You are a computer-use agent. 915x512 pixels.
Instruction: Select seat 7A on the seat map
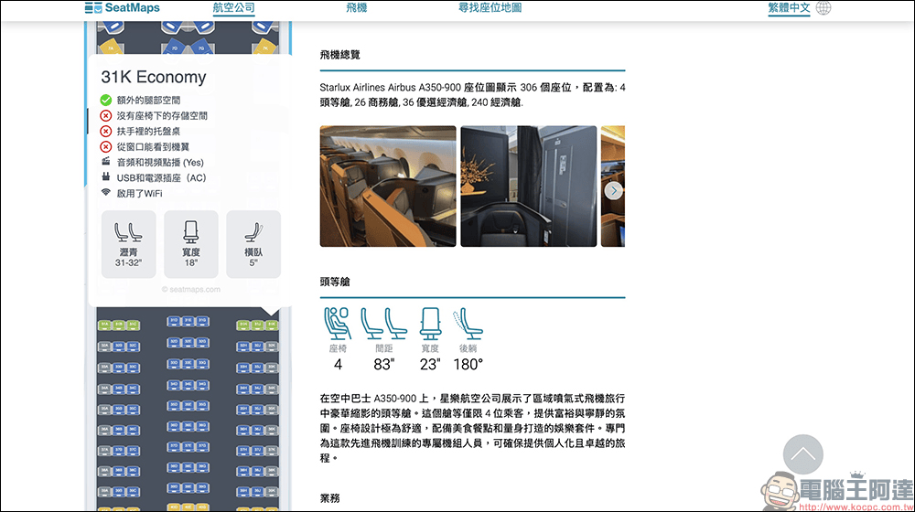coord(111,47)
